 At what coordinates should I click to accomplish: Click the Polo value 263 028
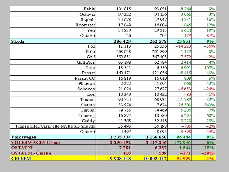[x=124, y=52]
